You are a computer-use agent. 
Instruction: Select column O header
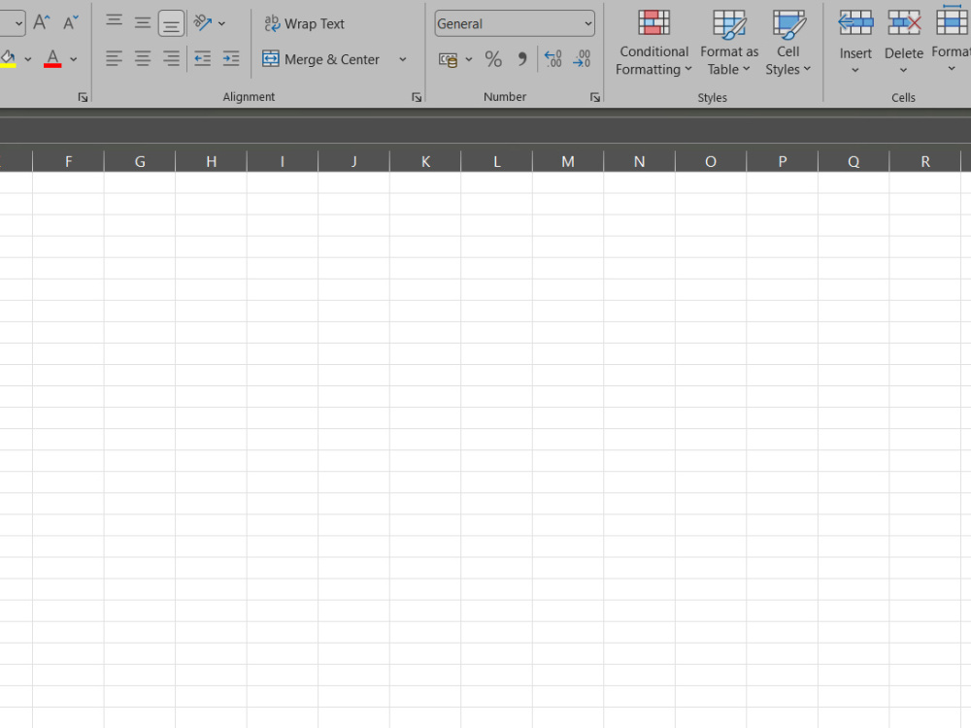tap(711, 161)
